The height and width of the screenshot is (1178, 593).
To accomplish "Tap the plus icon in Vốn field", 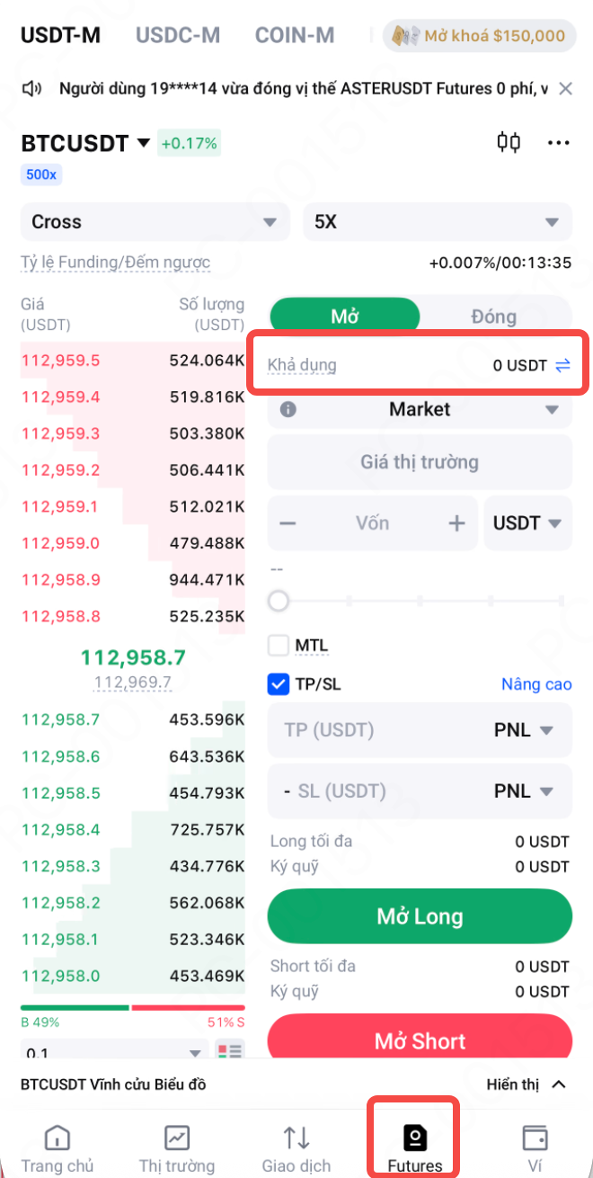I will tap(457, 523).
